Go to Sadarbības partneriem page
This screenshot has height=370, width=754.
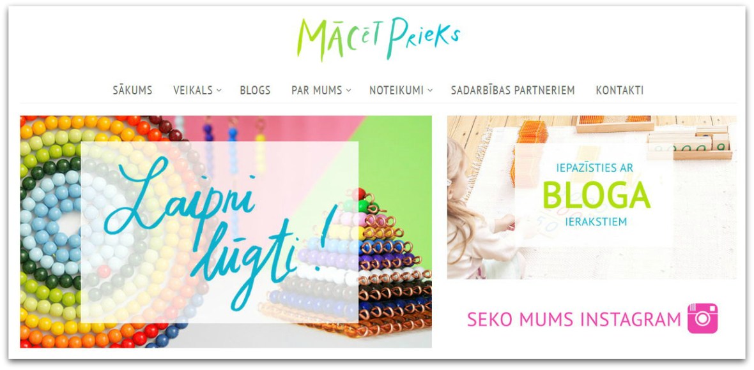click(512, 90)
